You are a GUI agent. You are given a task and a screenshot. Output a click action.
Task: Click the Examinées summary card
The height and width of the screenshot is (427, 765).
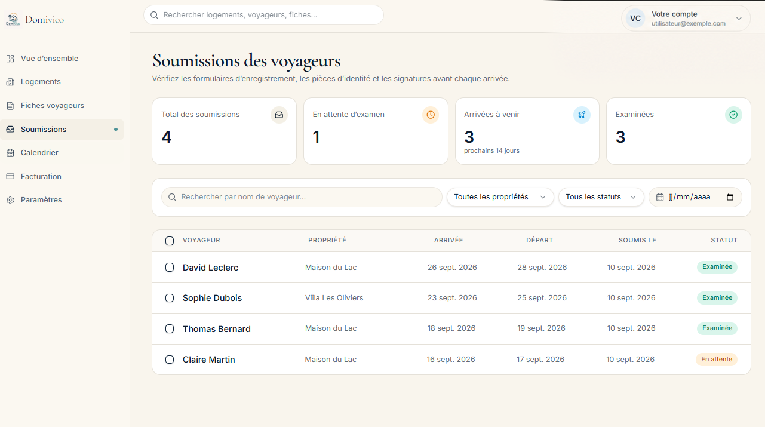point(678,131)
